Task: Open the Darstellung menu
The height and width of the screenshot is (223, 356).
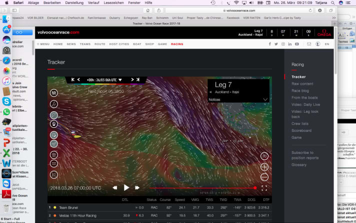Action: (x=74, y=3)
